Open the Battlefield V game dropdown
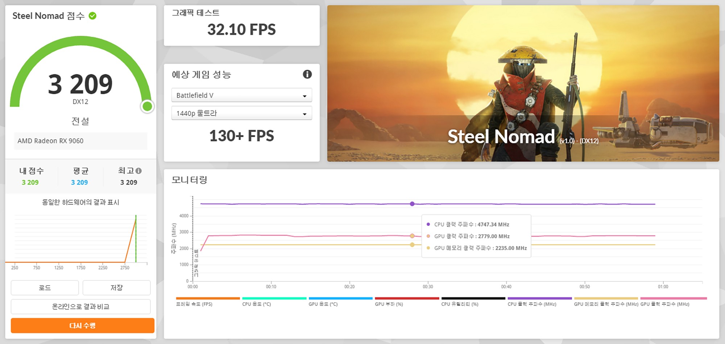 pos(241,95)
